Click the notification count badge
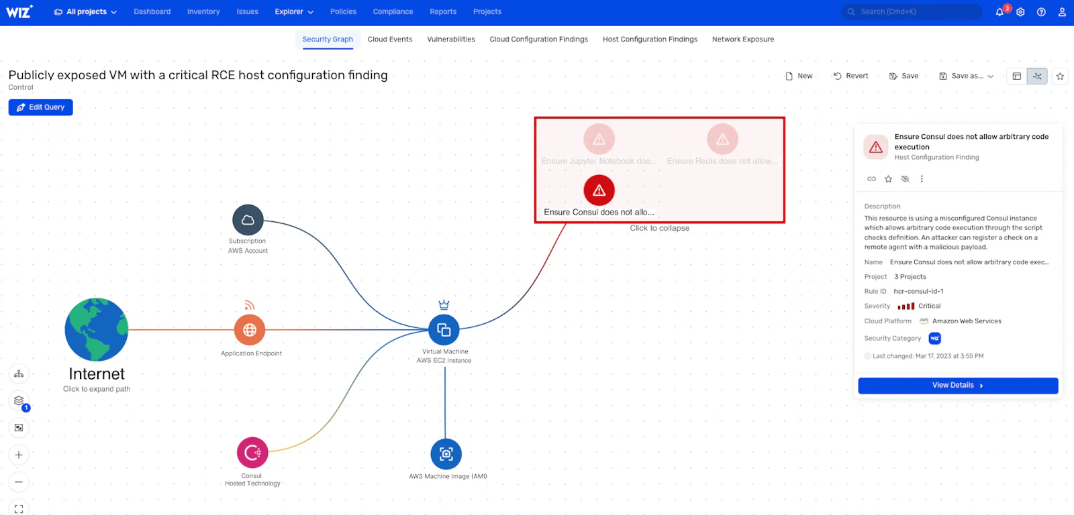 click(x=1007, y=8)
